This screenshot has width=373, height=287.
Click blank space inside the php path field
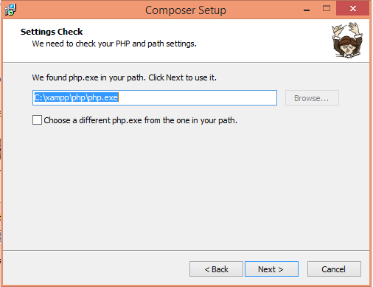coord(197,97)
